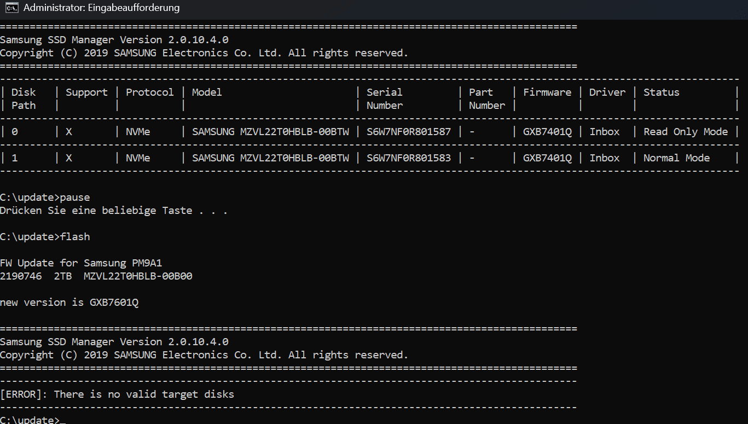Select serial number S6W7NF0R801587

(408, 132)
